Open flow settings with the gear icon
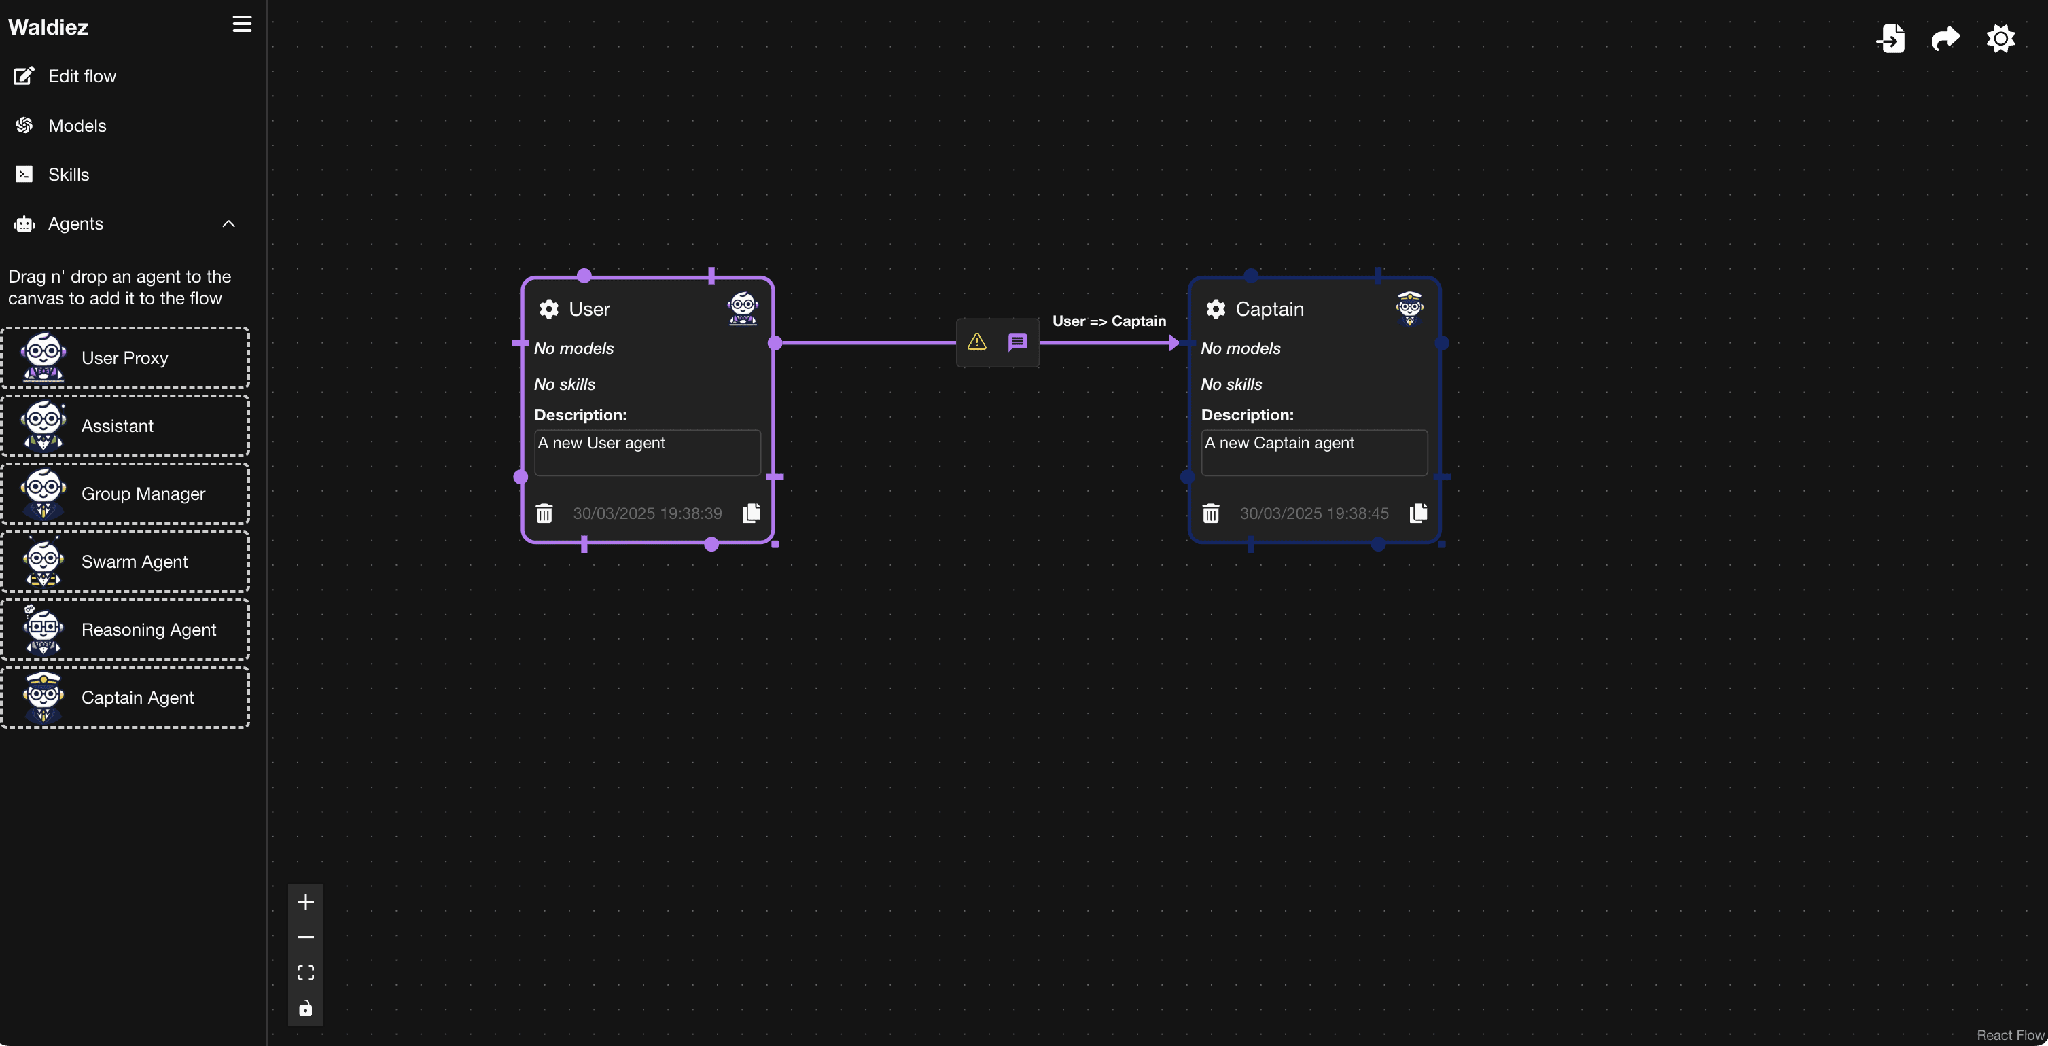The height and width of the screenshot is (1046, 2048). click(x=2001, y=38)
